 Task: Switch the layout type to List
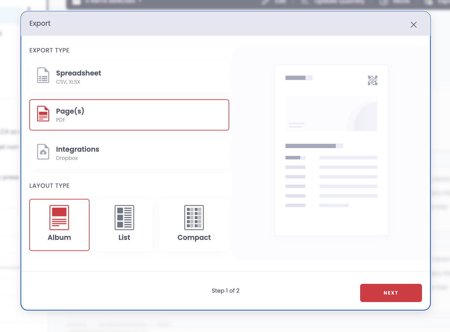pos(124,225)
